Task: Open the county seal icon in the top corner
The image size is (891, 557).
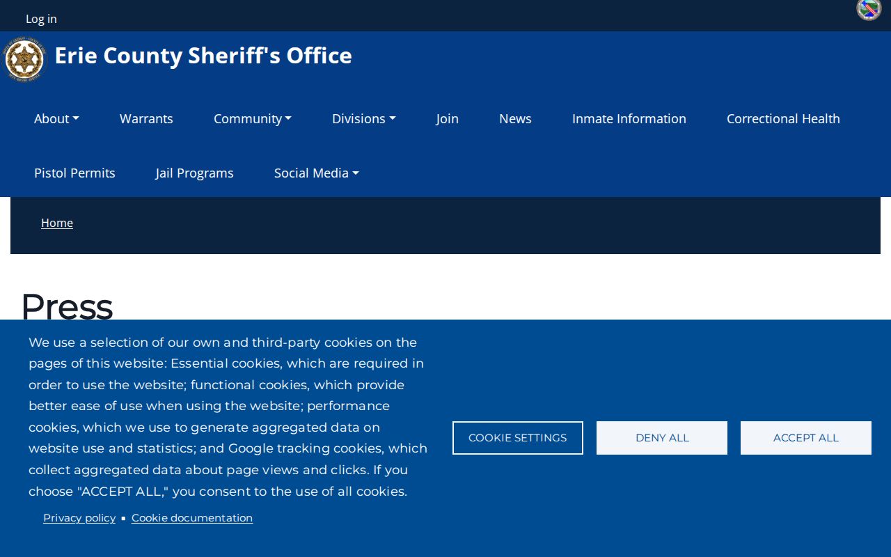Action: 869,10
